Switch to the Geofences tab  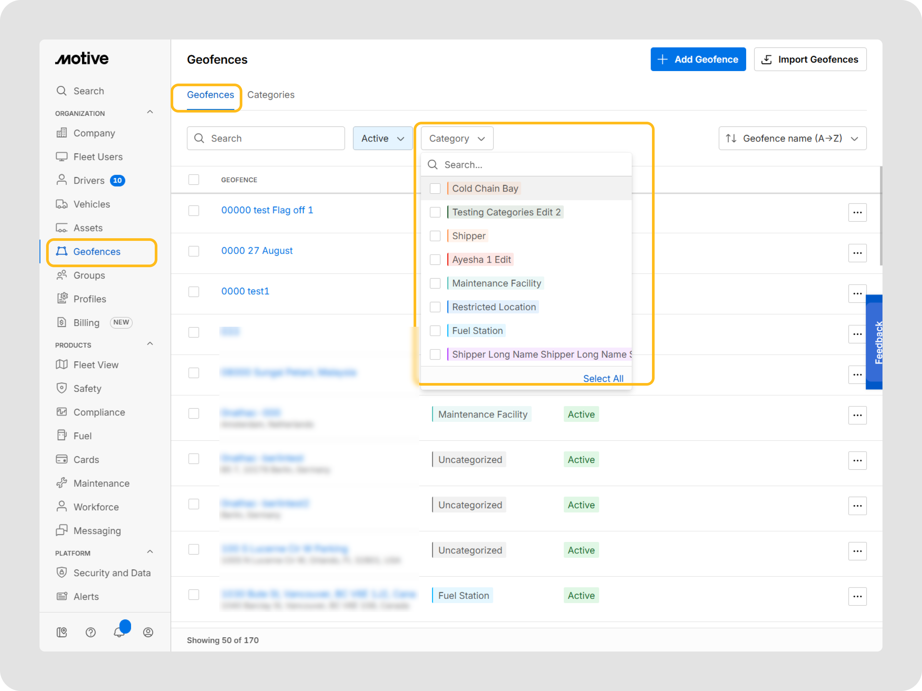210,94
